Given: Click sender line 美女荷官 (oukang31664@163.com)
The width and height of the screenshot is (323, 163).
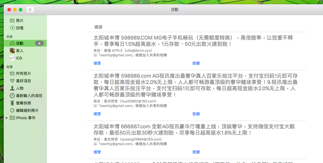Looking at the screenshot, I should 128,139.
